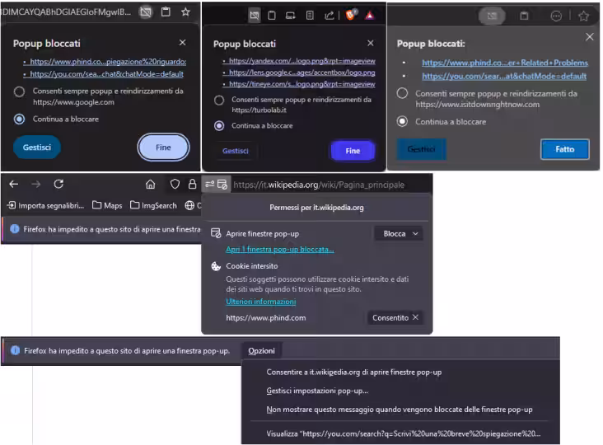This screenshot has height=445, width=603.
Task: Click Gestisci button in Edge dialog
Action: (x=422, y=149)
